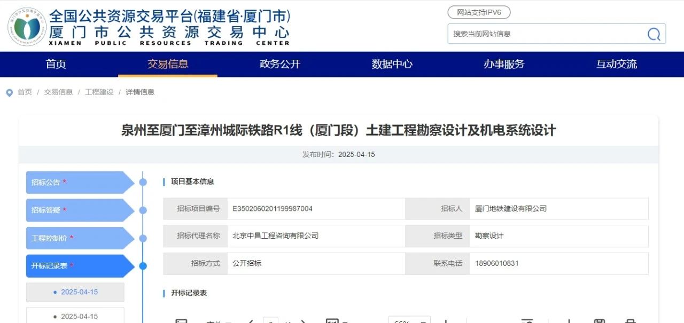Viewport: 684px width, 323px height.
Task: Select the timeline dot beside 招标公告
Action: coord(143,182)
